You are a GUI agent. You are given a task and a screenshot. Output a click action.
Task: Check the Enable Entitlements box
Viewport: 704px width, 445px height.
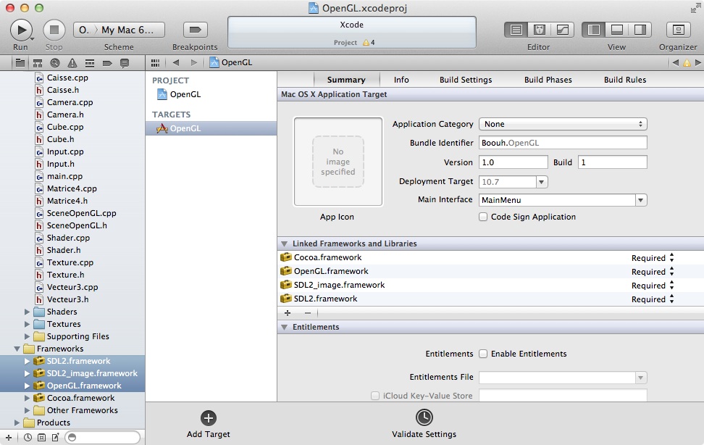click(x=483, y=354)
